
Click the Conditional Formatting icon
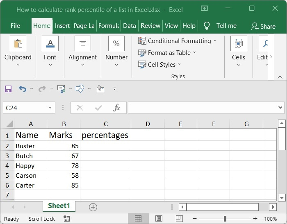pos(142,41)
